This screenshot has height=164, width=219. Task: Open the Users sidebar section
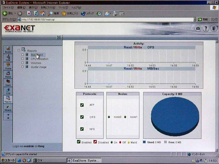pyautogui.click(x=8, y=83)
